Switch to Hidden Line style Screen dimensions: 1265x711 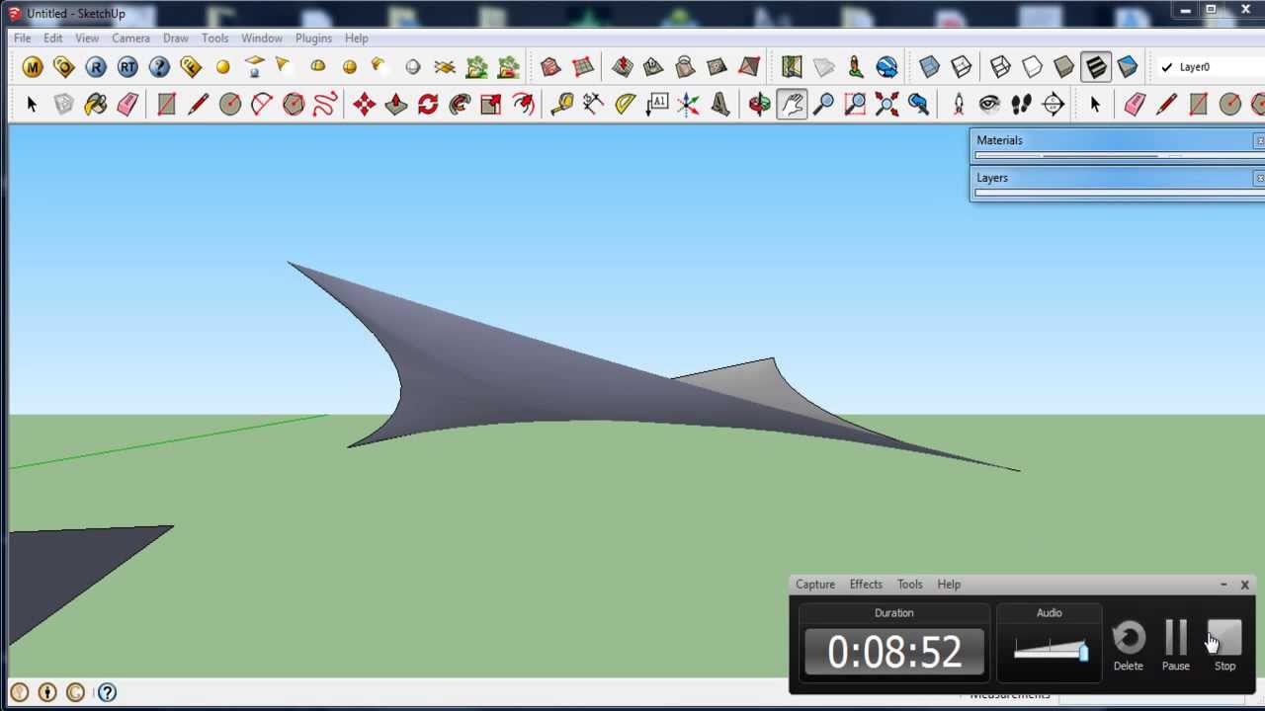click(x=1032, y=67)
